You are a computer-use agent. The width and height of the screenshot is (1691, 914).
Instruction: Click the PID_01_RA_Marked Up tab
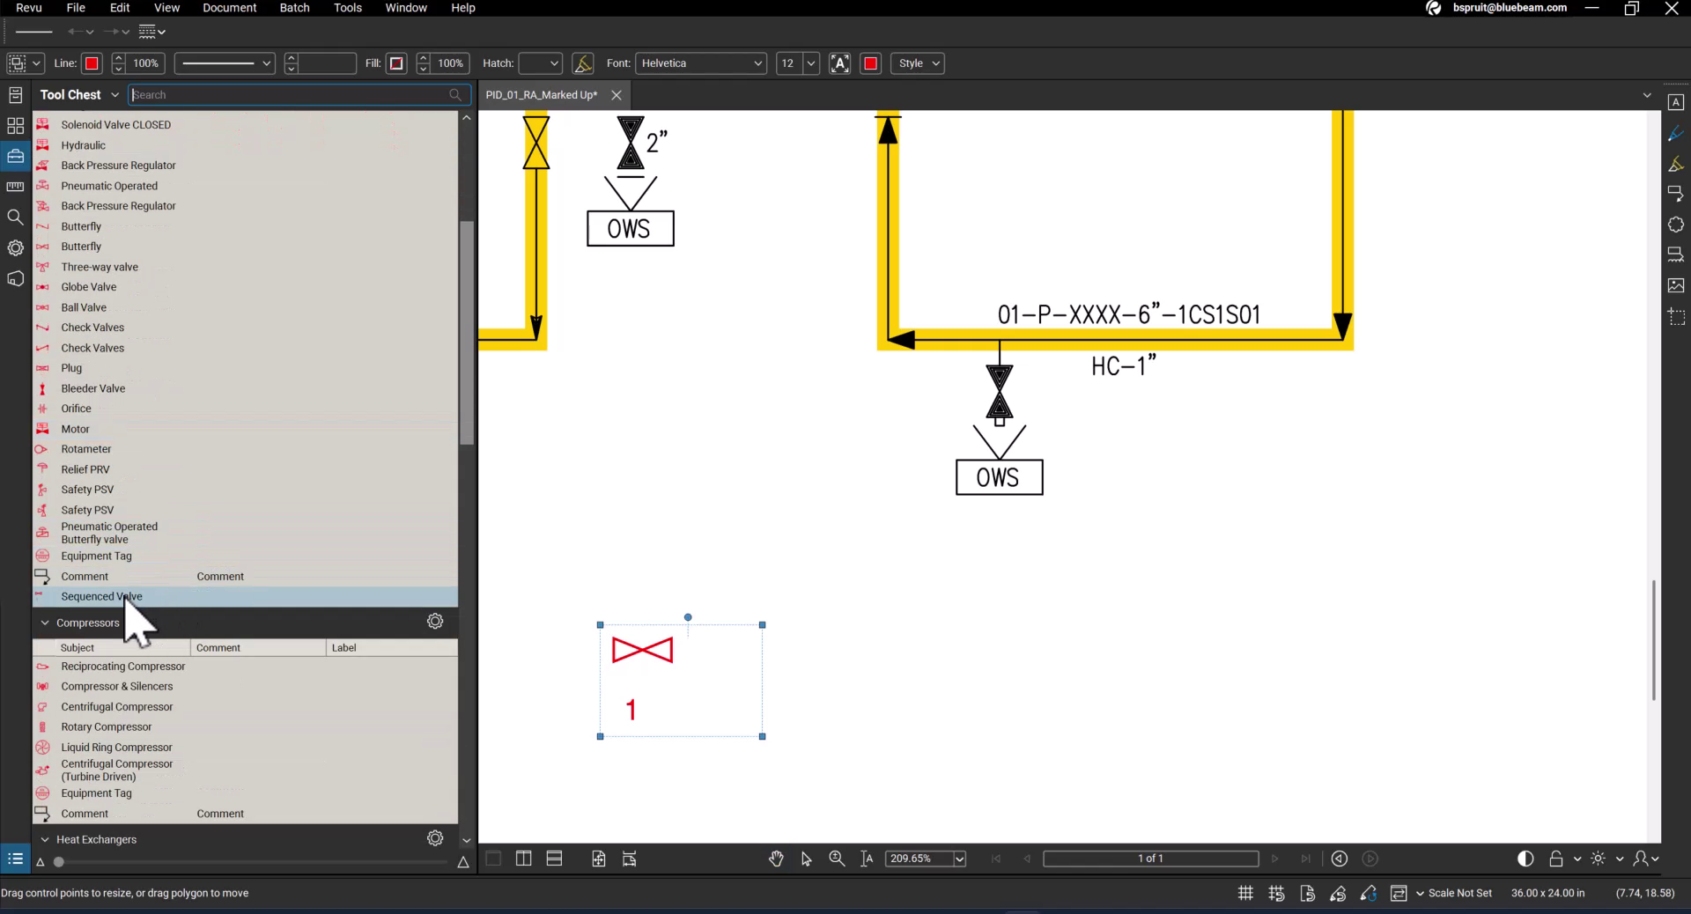tap(541, 95)
